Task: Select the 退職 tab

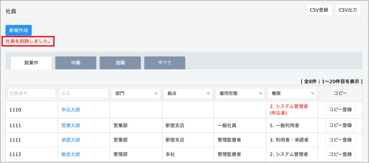Action: coord(120,63)
